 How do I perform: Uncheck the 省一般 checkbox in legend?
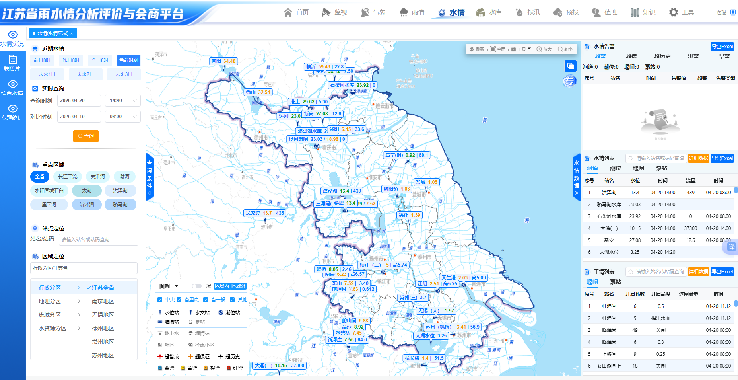point(206,300)
